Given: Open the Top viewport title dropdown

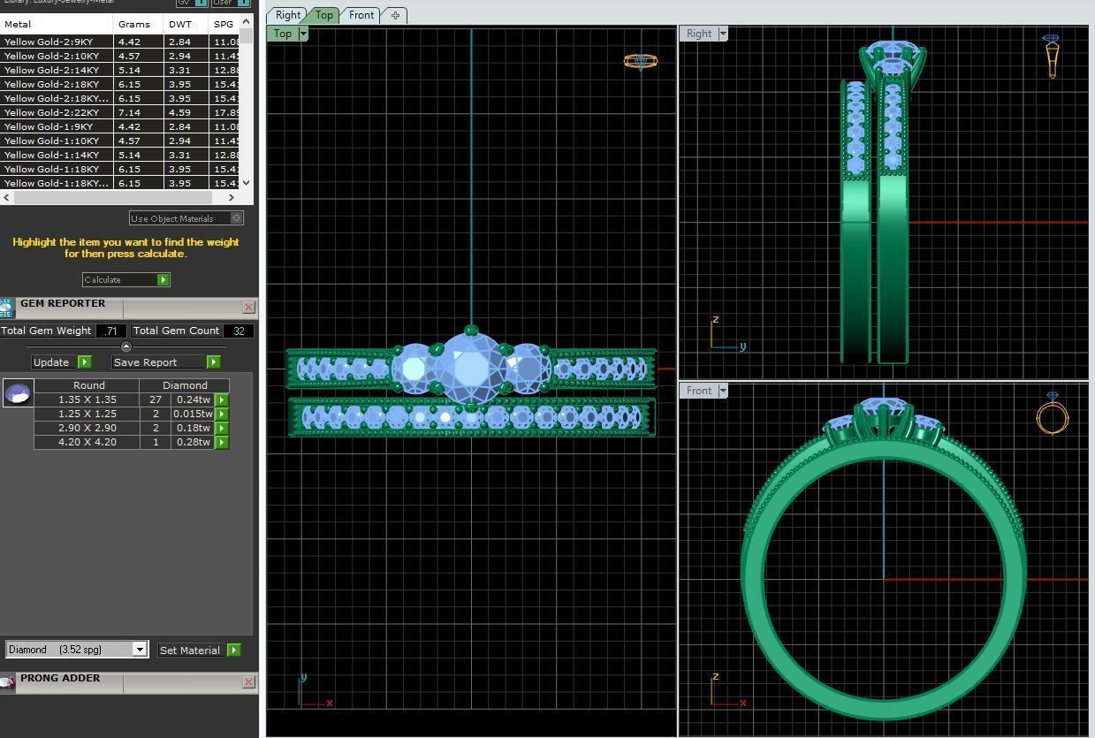Looking at the screenshot, I should tap(303, 34).
